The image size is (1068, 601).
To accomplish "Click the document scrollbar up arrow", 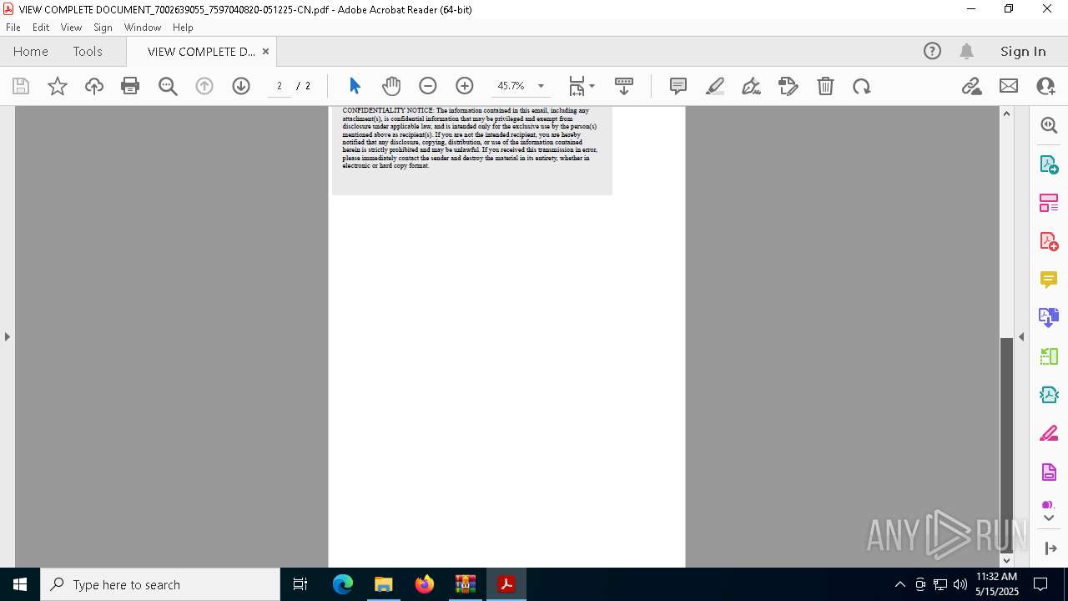I will click(1006, 114).
